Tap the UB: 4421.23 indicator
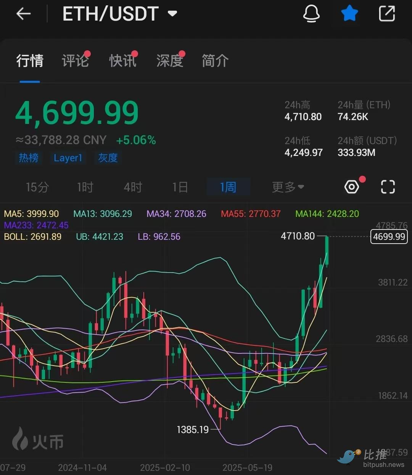This screenshot has width=412, height=475. pos(100,237)
